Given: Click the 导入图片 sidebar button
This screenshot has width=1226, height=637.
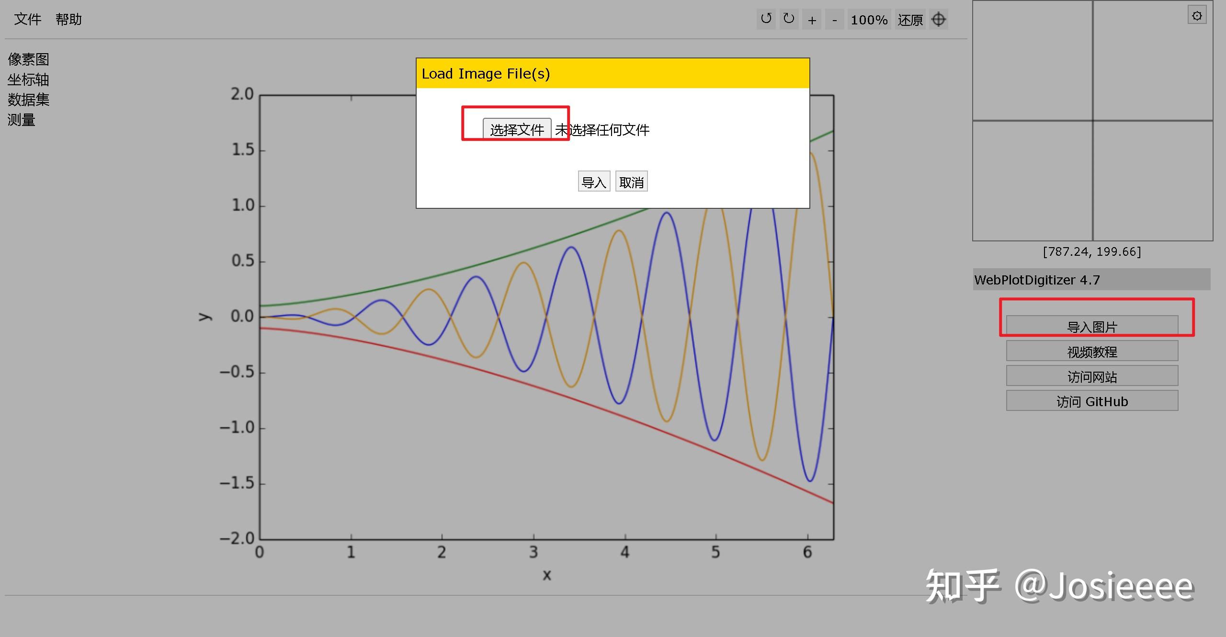Looking at the screenshot, I should (1092, 327).
